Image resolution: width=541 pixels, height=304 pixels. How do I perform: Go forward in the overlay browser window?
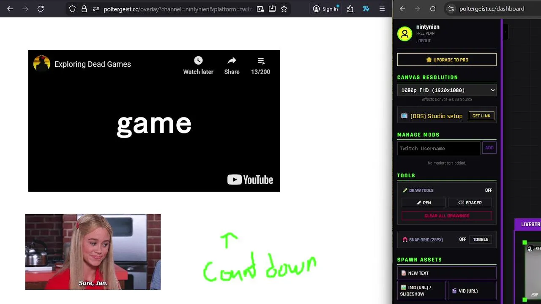pyautogui.click(x=25, y=8)
